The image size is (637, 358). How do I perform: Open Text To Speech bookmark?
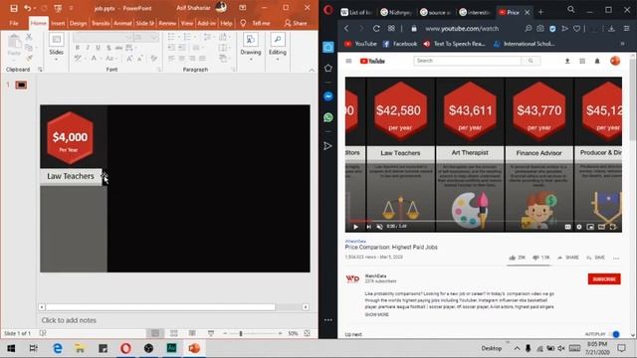[454, 44]
